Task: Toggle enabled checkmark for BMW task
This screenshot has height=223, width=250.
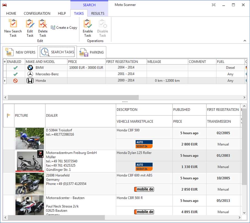Action: (x=15, y=68)
